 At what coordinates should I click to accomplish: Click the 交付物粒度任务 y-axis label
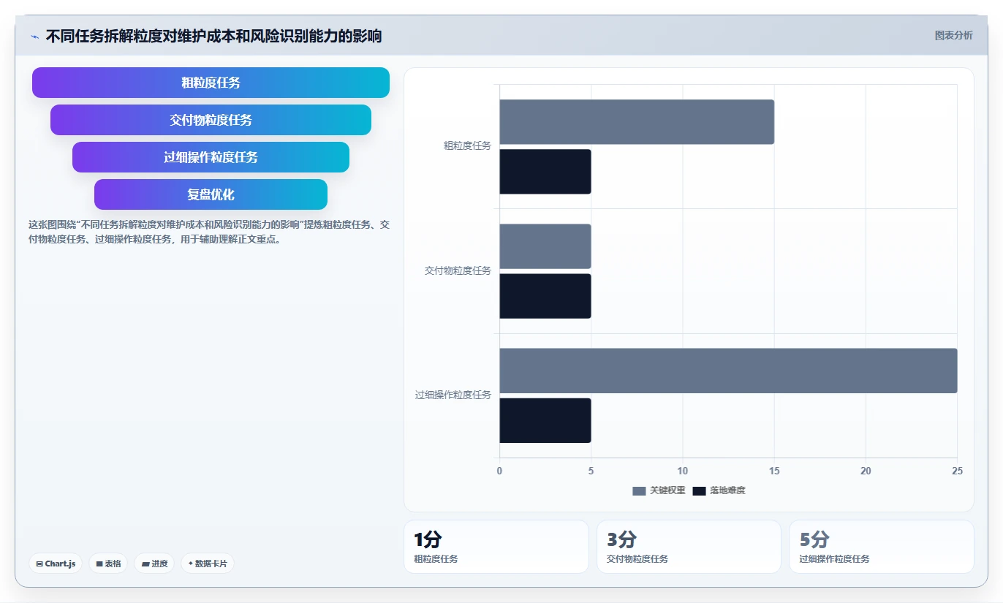click(x=458, y=270)
